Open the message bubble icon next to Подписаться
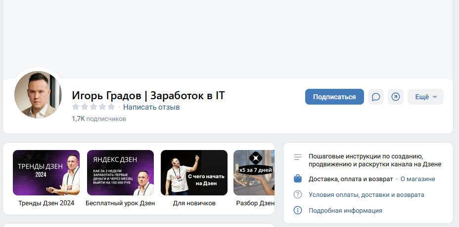Viewport: 459px width, 227px height. 375,97
